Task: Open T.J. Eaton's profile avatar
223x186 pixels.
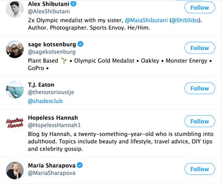Action: click(15, 90)
